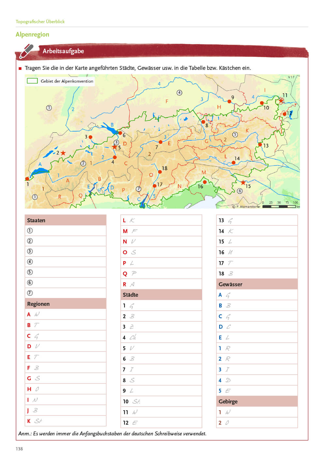
Task: Click the Alpenregion heading
Action: tap(32, 34)
